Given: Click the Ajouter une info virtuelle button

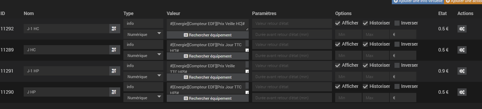Looking at the screenshot, I should pyautogui.click(x=418, y=1).
